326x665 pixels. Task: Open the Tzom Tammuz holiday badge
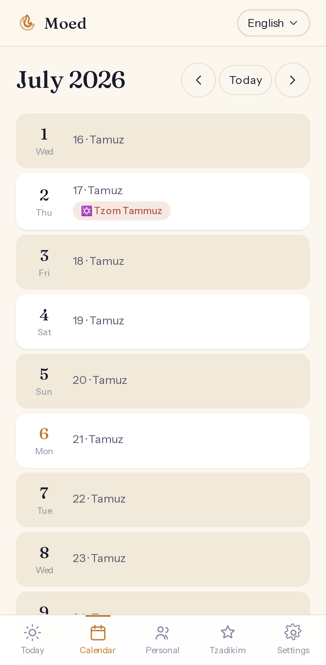122,211
